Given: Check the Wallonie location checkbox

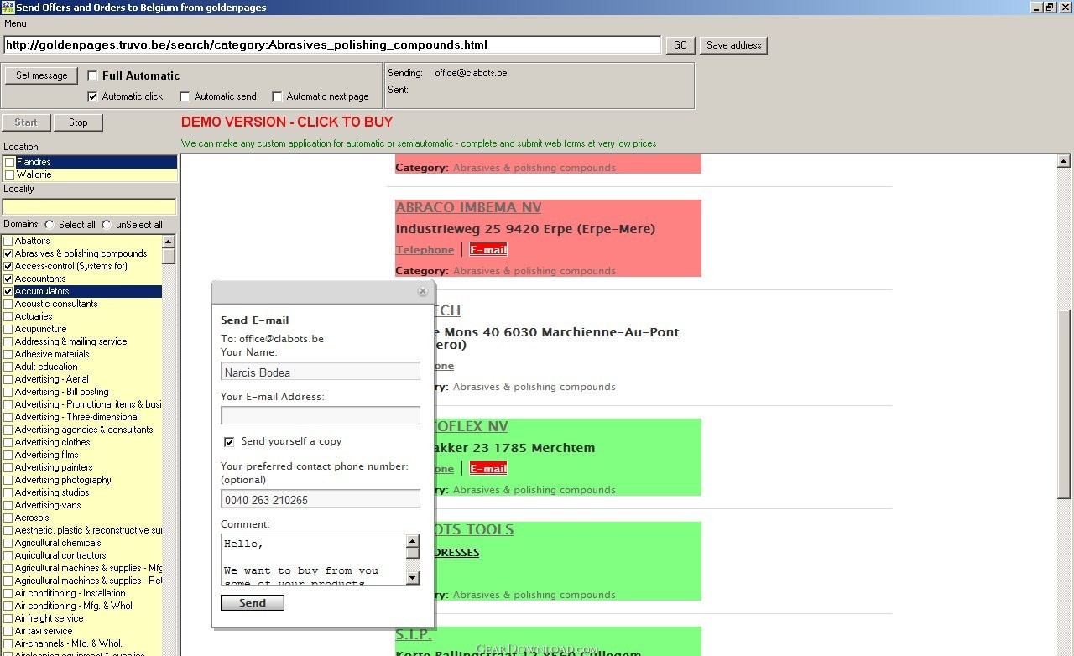Looking at the screenshot, I should [10, 174].
